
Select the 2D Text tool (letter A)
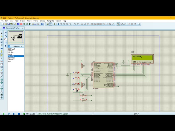tap(2, 91)
